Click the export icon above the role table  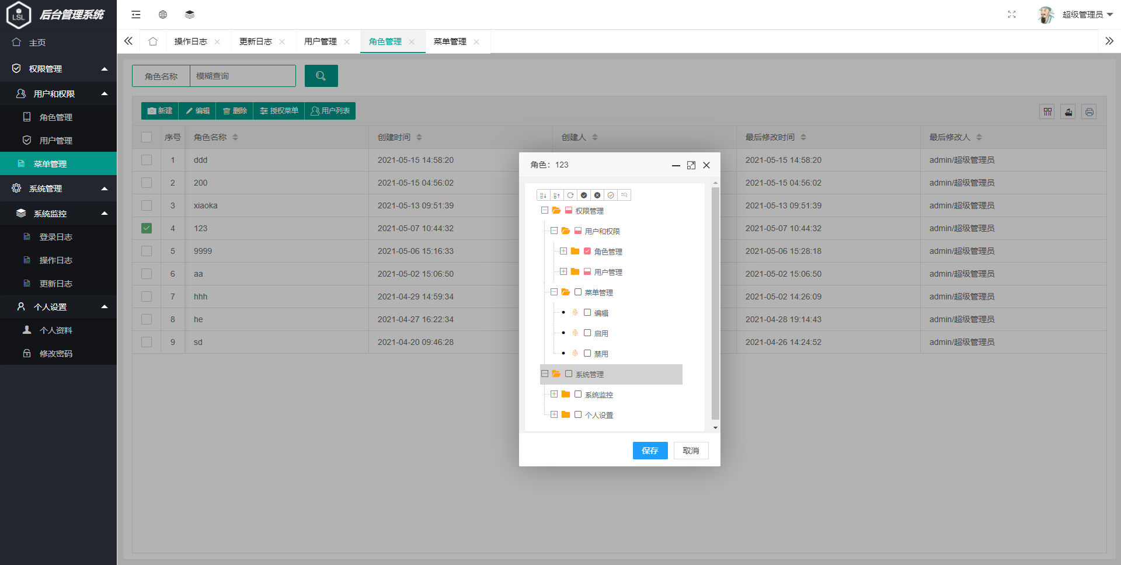tap(1068, 111)
